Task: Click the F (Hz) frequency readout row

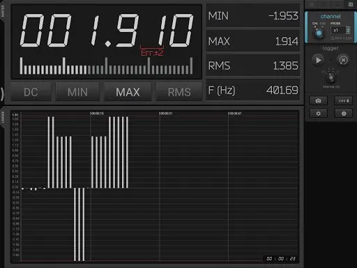Action: point(253,90)
